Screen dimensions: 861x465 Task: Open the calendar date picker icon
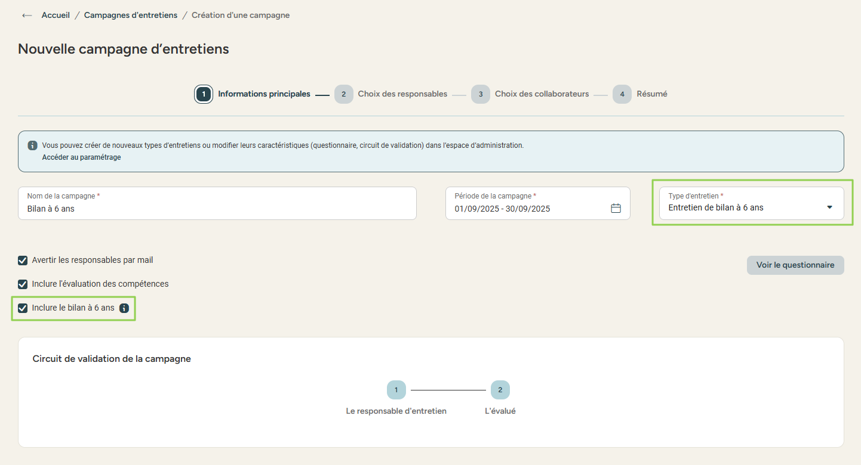tap(616, 208)
